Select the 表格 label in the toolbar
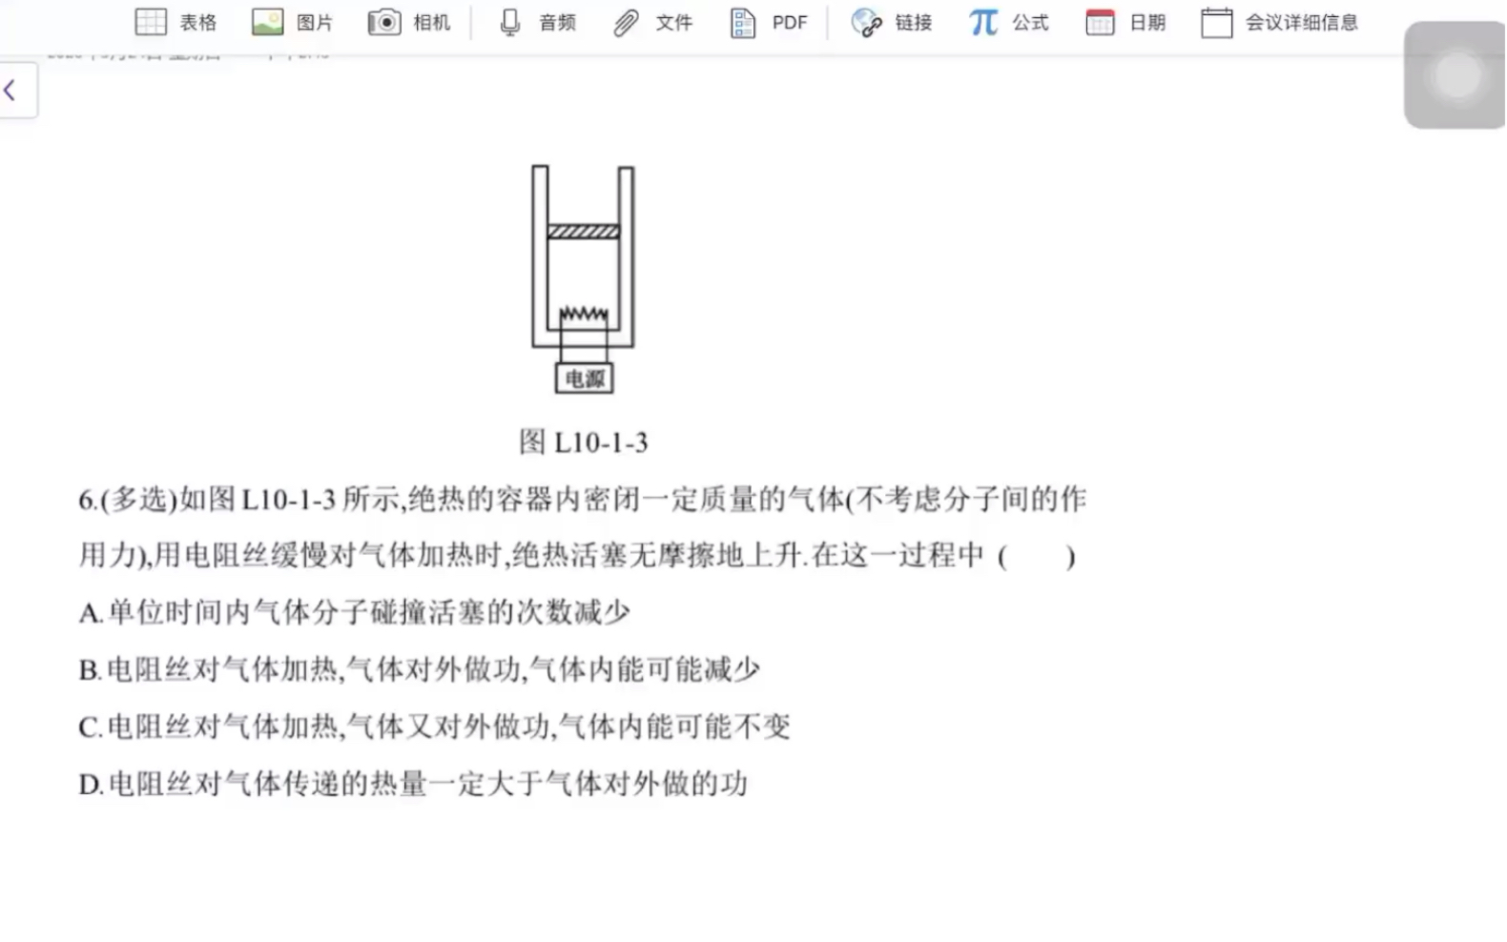Viewport: 1507px width, 942px height. (x=198, y=23)
